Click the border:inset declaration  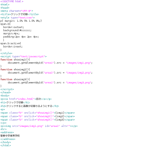13,47
